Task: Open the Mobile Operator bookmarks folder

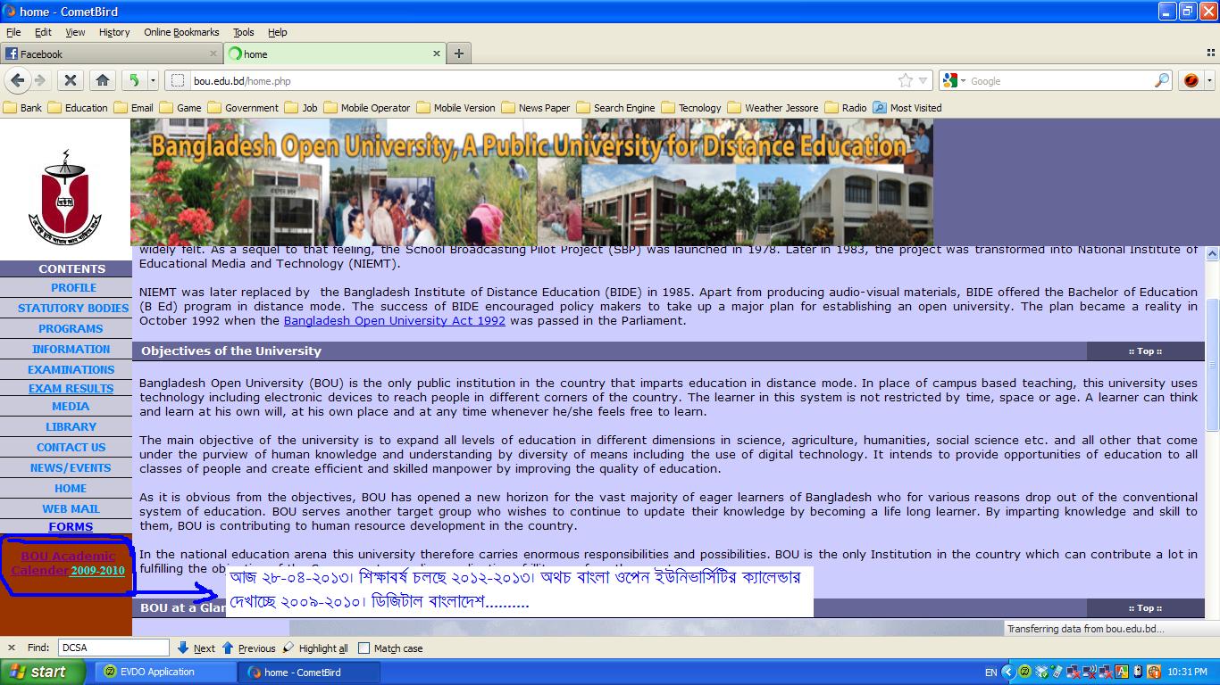Action: 367,108
